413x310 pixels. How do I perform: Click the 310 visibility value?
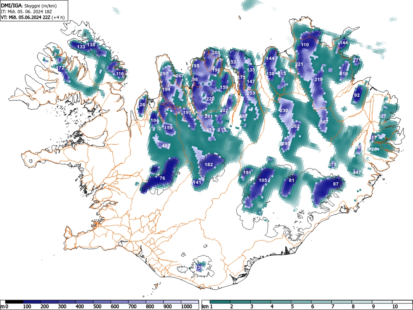(x=344, y=74)
